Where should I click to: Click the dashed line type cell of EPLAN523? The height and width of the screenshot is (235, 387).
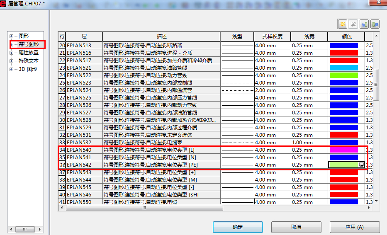click(x=237, y=83)
